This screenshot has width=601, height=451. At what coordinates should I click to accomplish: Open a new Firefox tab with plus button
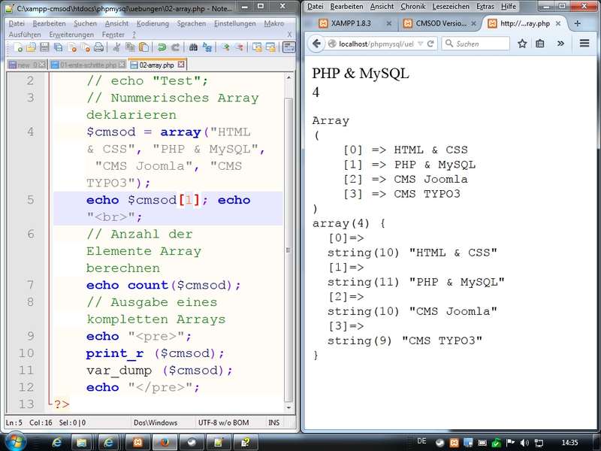pyautogui.click(x=577, y=23)
